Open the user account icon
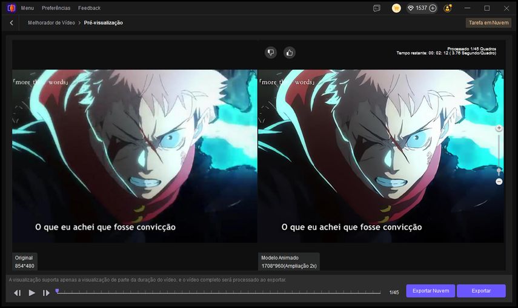 (x=448, y=8)
